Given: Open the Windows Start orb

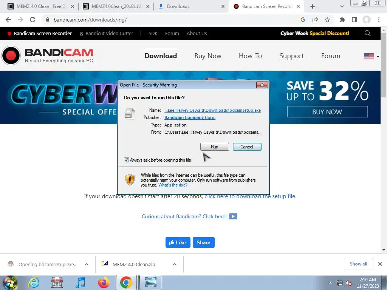Looking at the screenshot, I should pyautogui.click(x=10, y=282).
